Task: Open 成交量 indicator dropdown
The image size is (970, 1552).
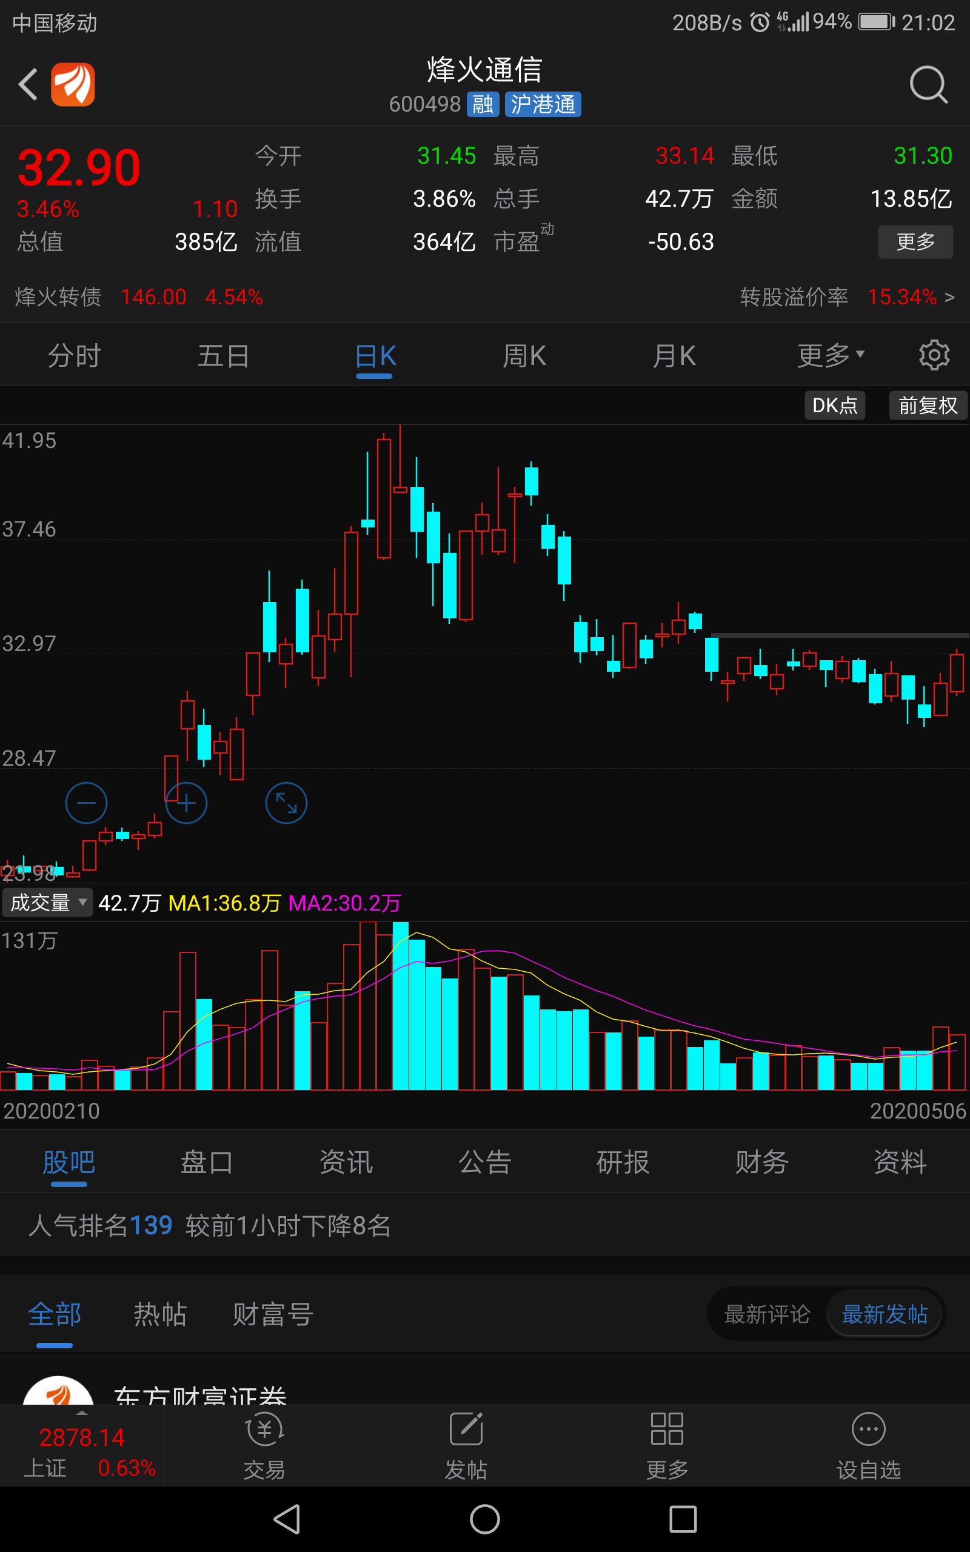Action: [47, 902]
